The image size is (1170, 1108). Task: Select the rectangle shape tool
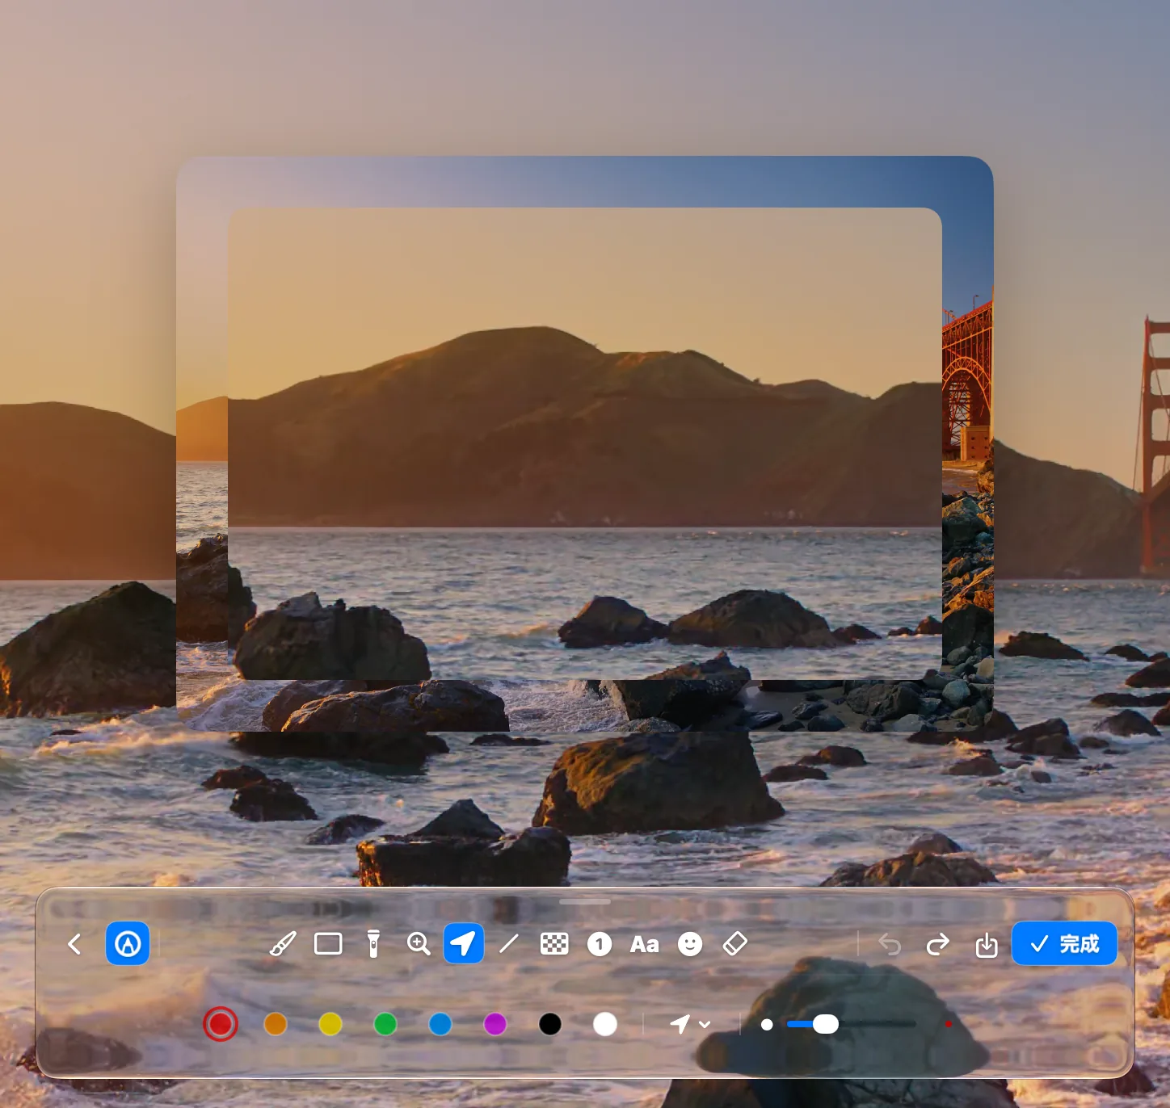pyautogui.click(x=328, y=944)
